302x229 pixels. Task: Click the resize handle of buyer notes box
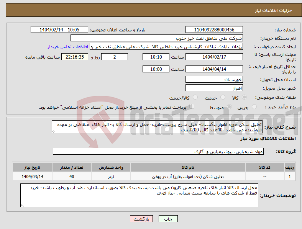22,205
